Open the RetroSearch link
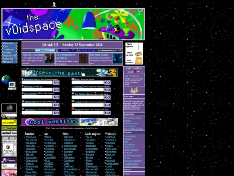This screenshot has height=176, width=234. coord(30,110)
